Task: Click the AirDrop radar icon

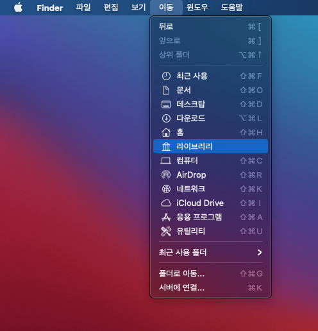Action: pyautogui.click(x=166, y=174)
